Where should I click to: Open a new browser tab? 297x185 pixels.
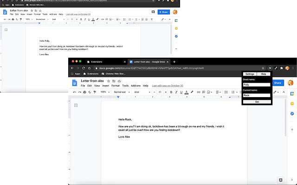pos(174,62)
